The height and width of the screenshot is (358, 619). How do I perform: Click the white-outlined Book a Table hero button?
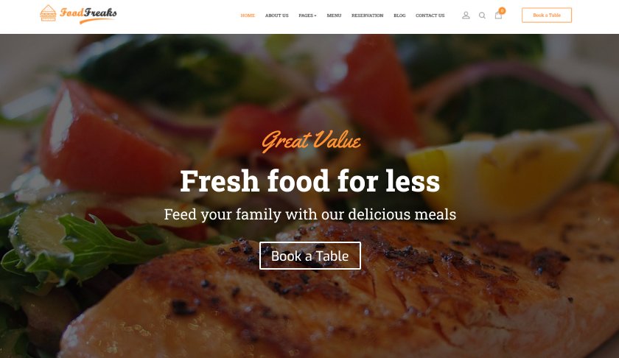click(x=310, y=256)
